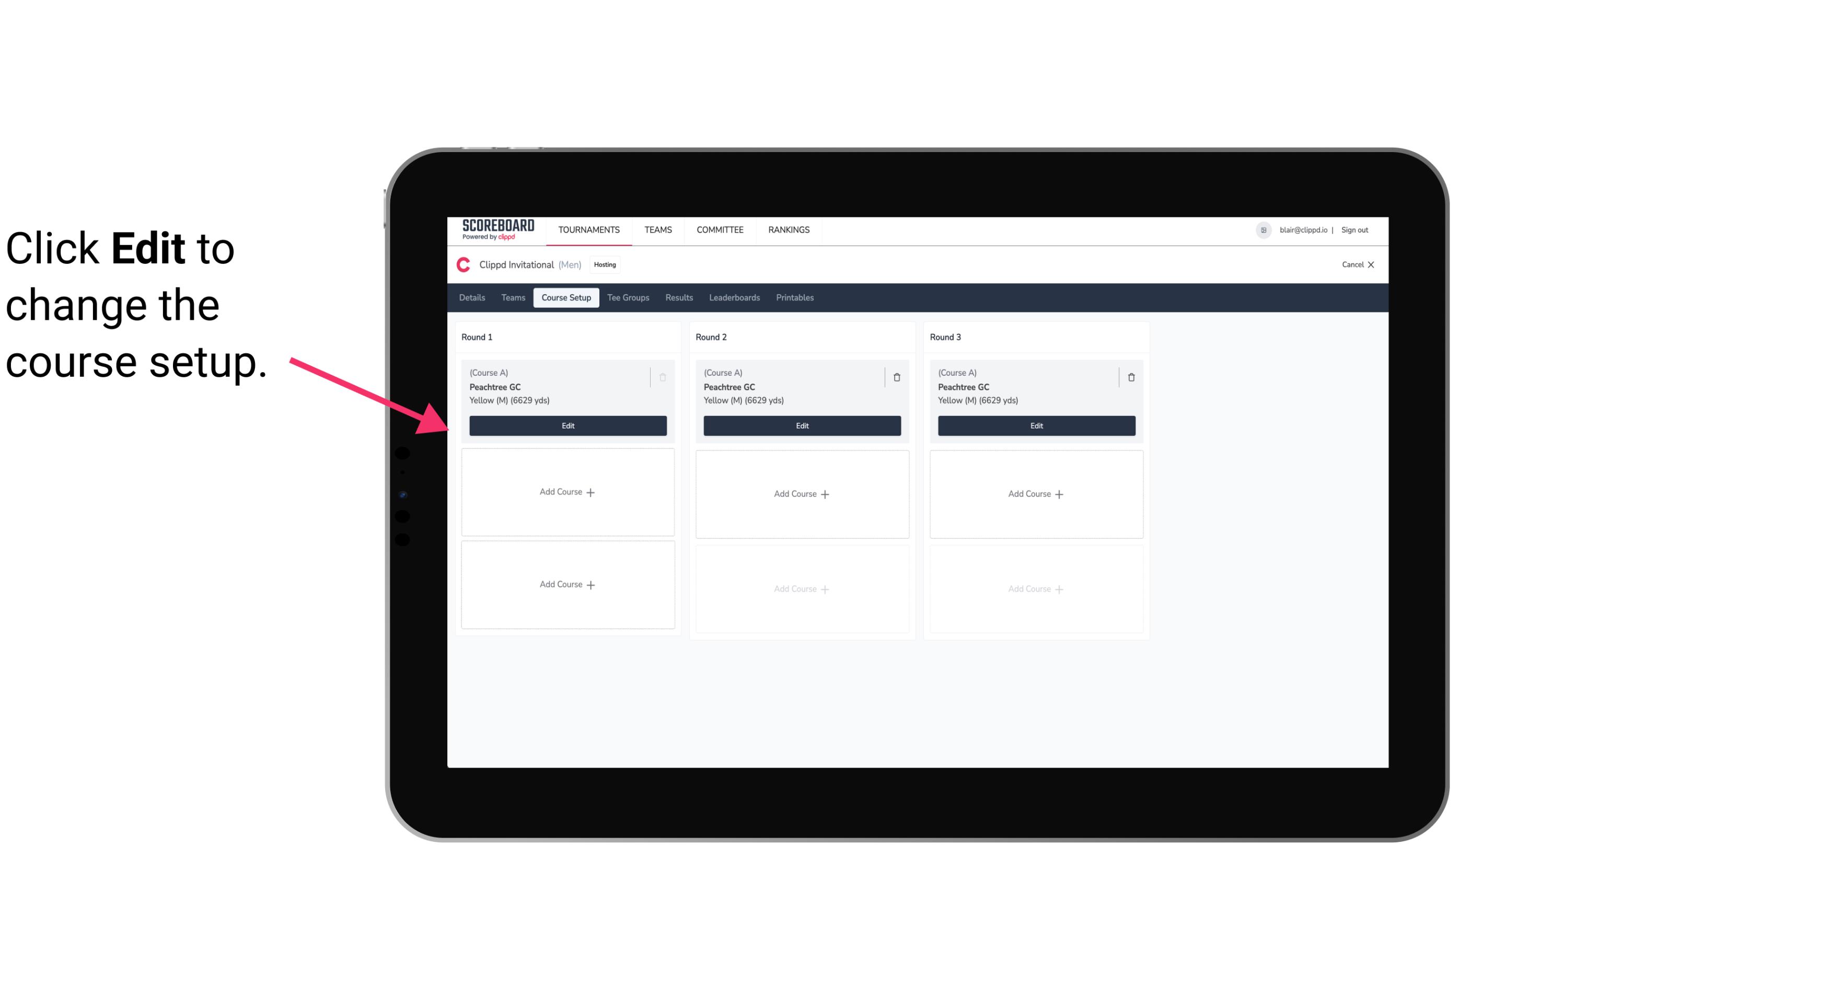1829x984 pixels.
Task: Click Edit button for Round 2 course
Action: [801, 424]
